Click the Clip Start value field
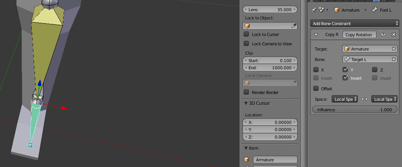The image size is (402, 167). [270, 61]
